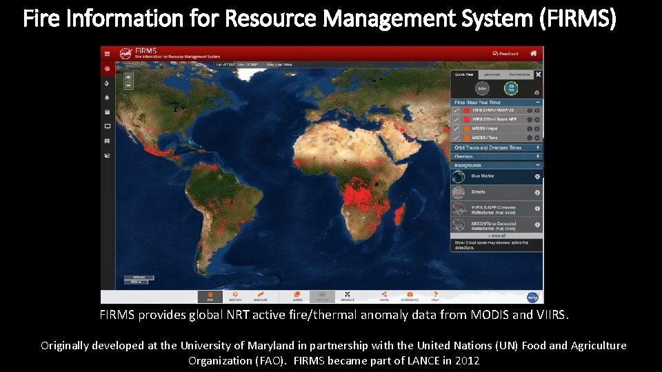Select VIIRS S-NPP Corrected Reflectance thumbnail
The image size is (662, 372).
[458, 209]
